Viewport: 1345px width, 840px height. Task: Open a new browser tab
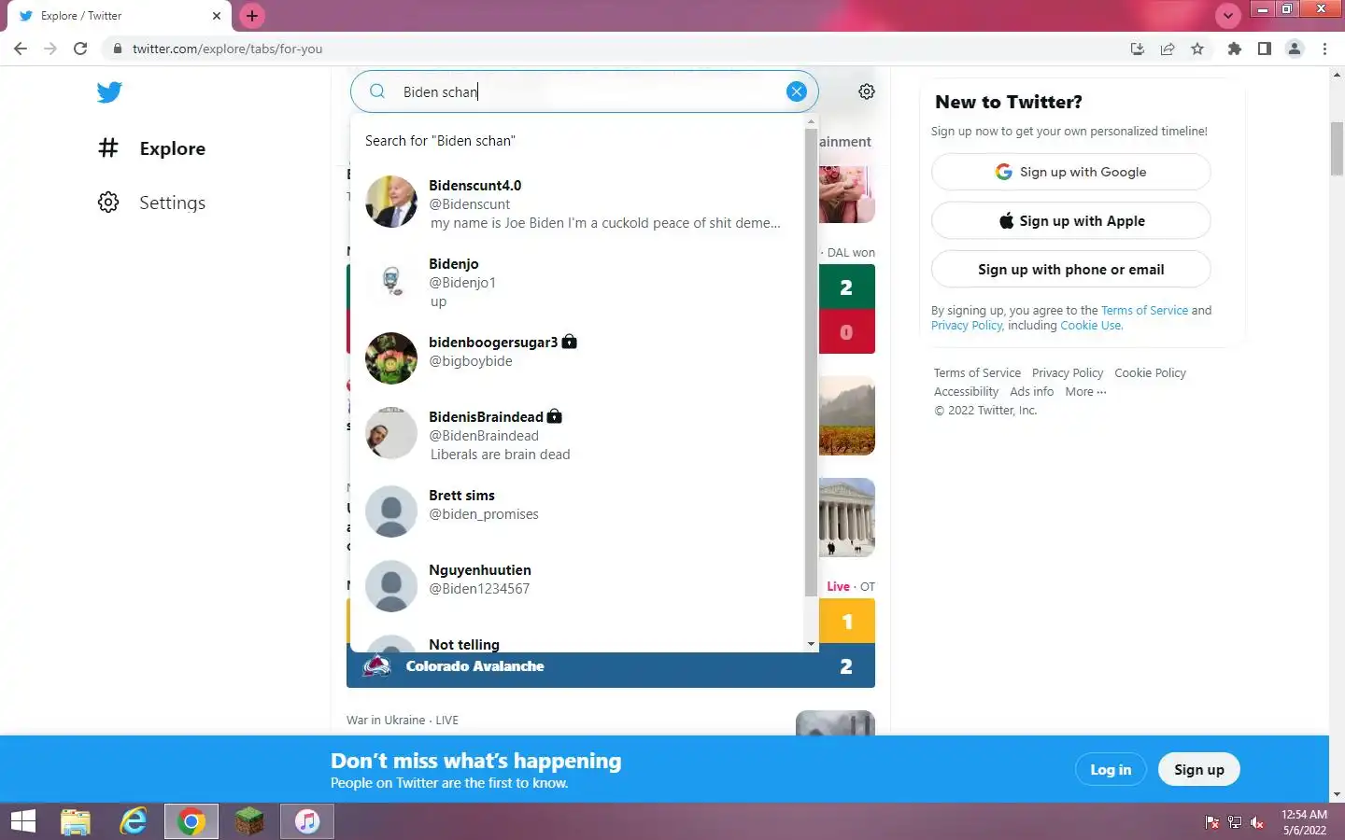pyautogui.click(x=252, y=16)
